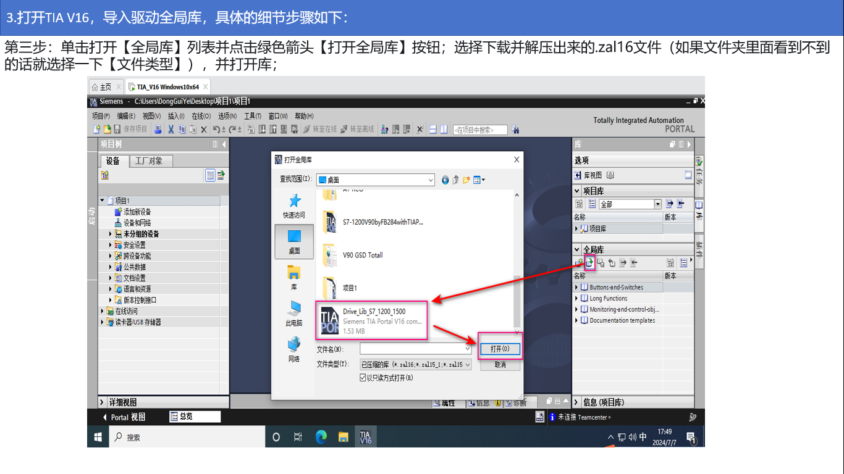Screen dimensions: 844x474
Task: Expand the Details view panel
Action: [103, 402]
